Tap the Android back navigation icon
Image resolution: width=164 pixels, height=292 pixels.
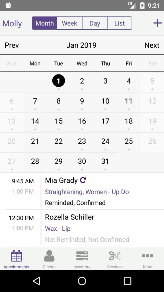coord(36,281)
